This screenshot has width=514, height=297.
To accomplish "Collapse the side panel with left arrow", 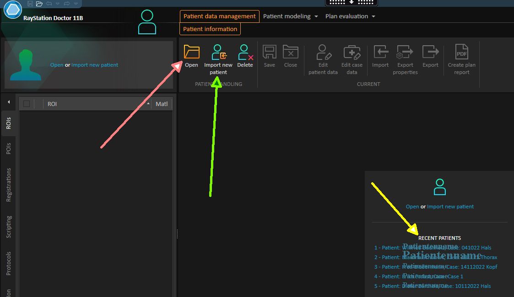I will coord(8,102).
